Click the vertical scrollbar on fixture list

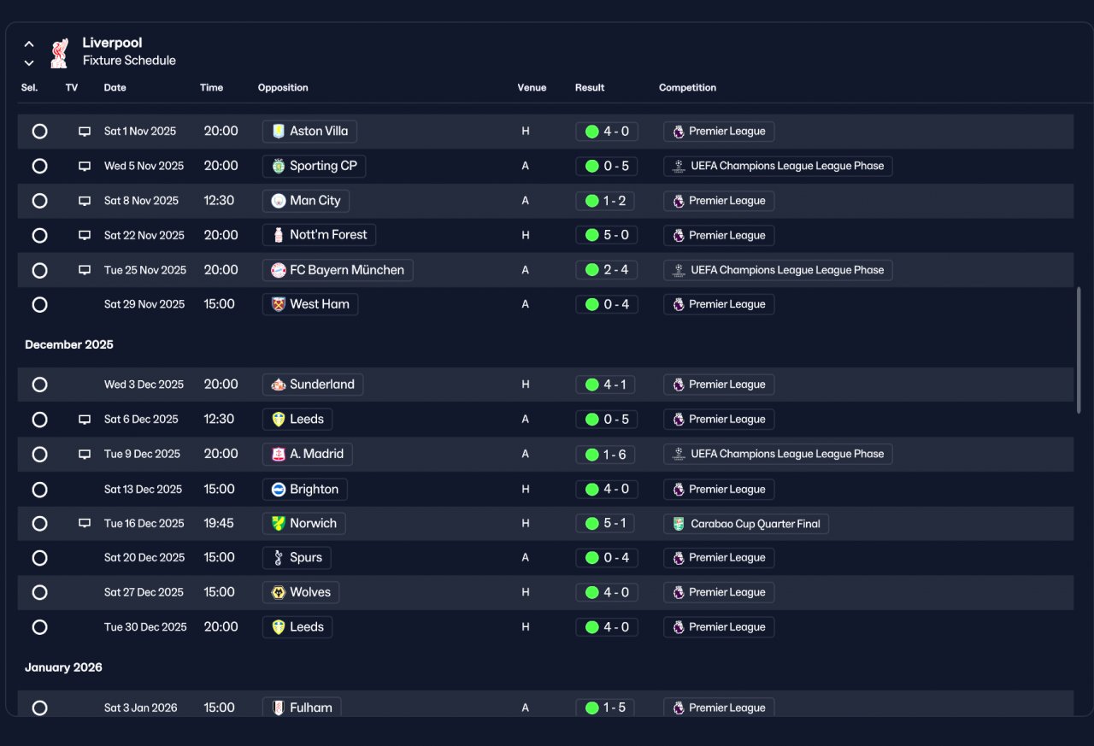[x=1079, y=350]
